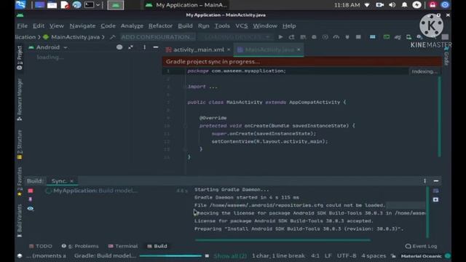Click the Debug bug icon in toolbar
Viewport: 466px width, 262px height.
[314, 37]
